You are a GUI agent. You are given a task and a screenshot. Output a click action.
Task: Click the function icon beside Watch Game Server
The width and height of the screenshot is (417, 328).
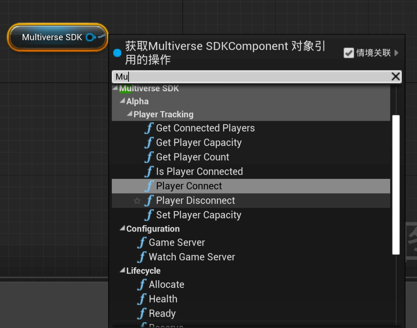pos(142,257)
